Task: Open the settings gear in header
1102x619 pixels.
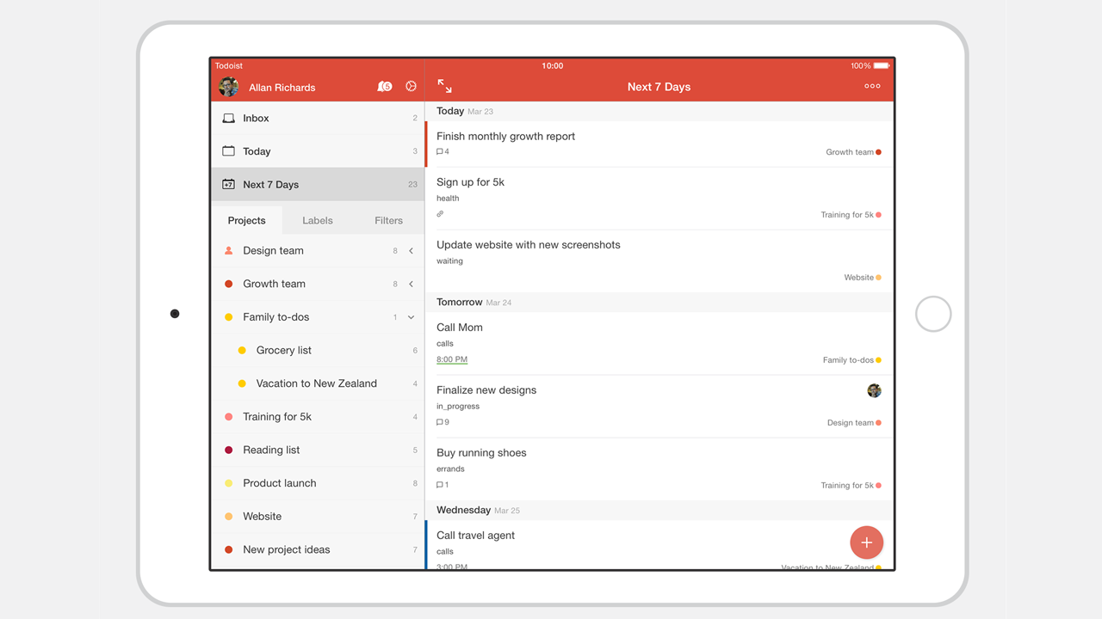Action: click(x=411, y=87)
